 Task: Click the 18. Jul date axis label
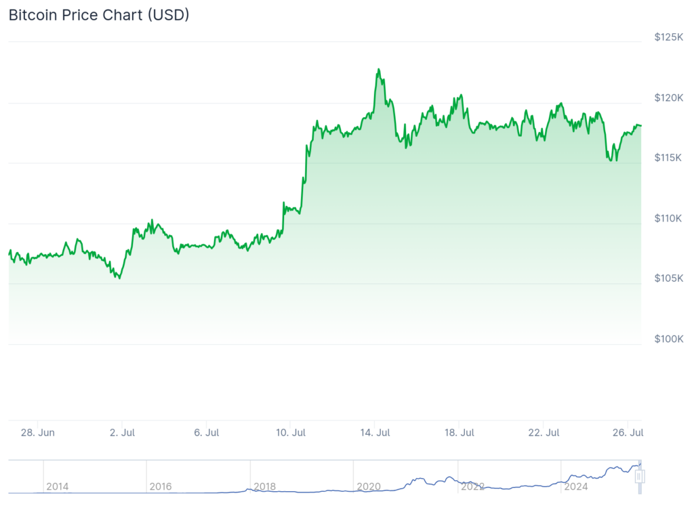click(458, 432)
